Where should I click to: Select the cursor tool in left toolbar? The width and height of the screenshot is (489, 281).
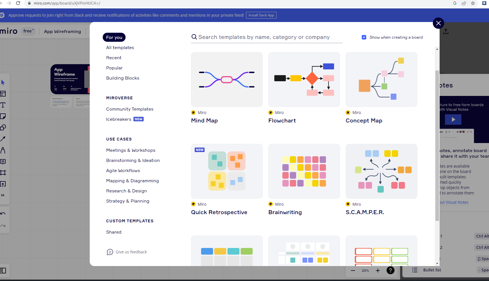click(3, 82)
